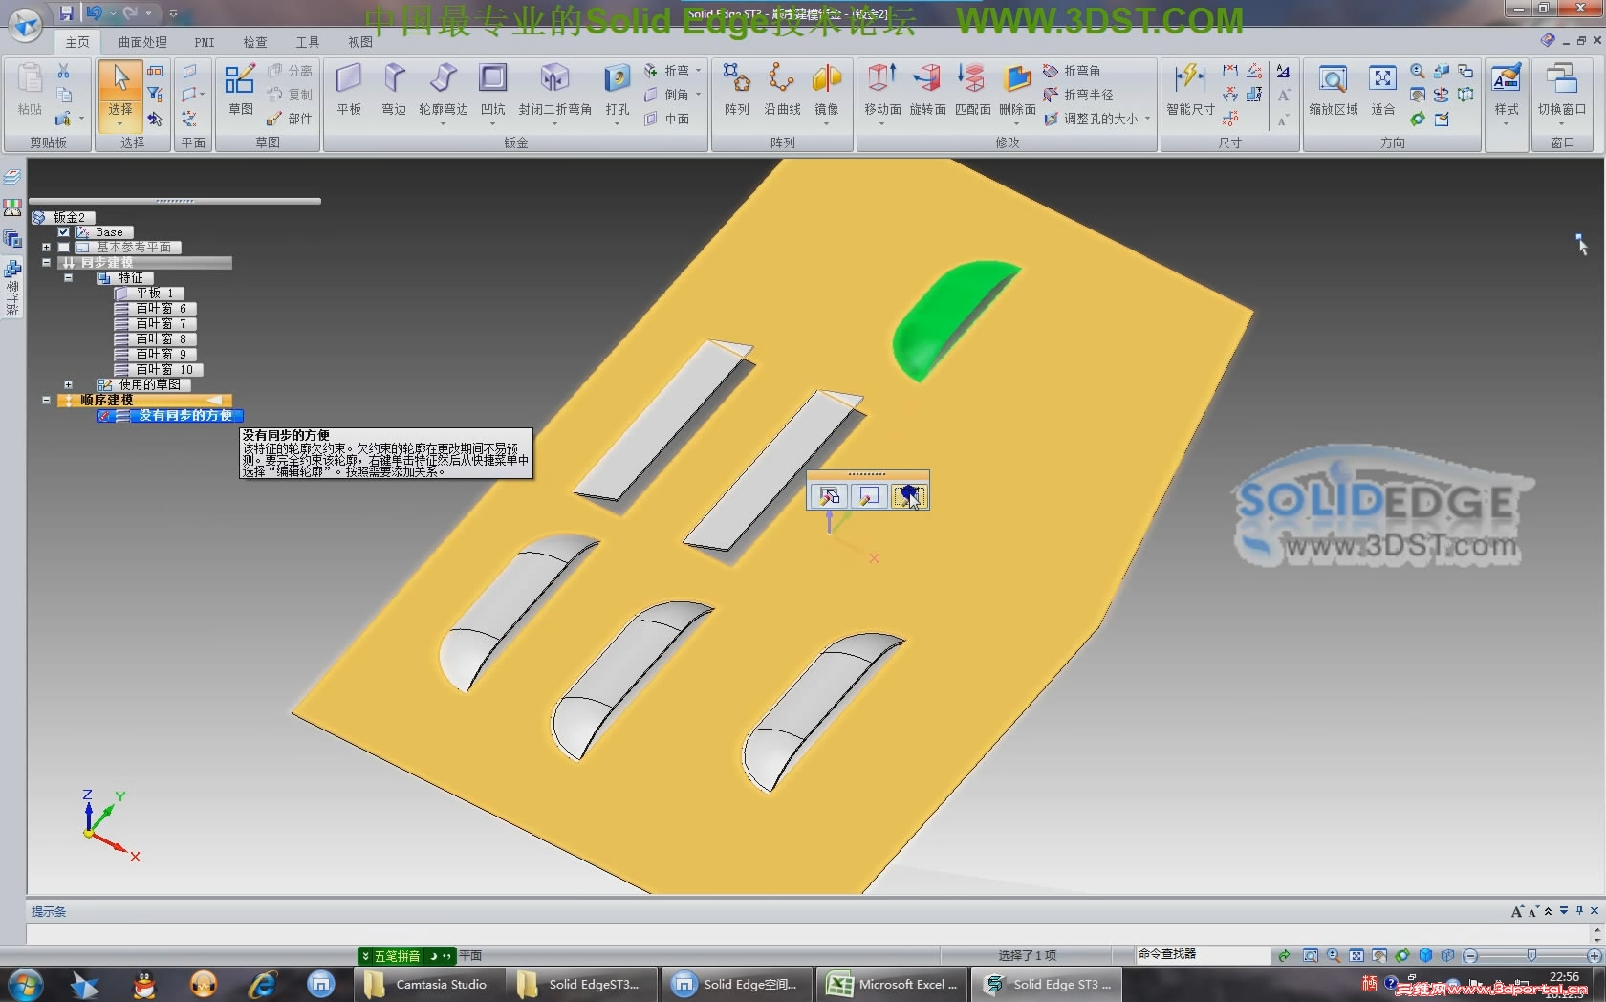
Task: Start the 打孔 hole tool
Action: (618, 92)
